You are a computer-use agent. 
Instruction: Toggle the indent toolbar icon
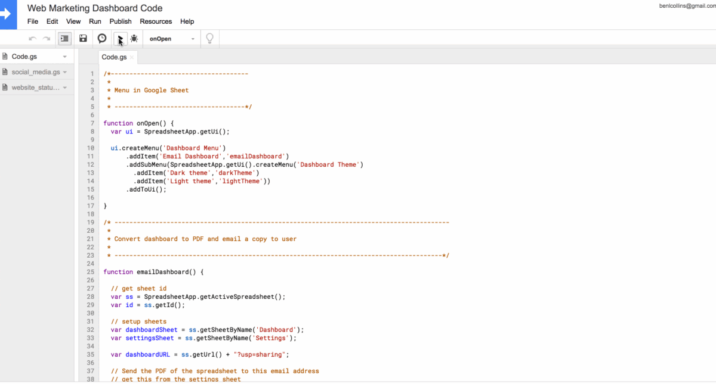64,39
